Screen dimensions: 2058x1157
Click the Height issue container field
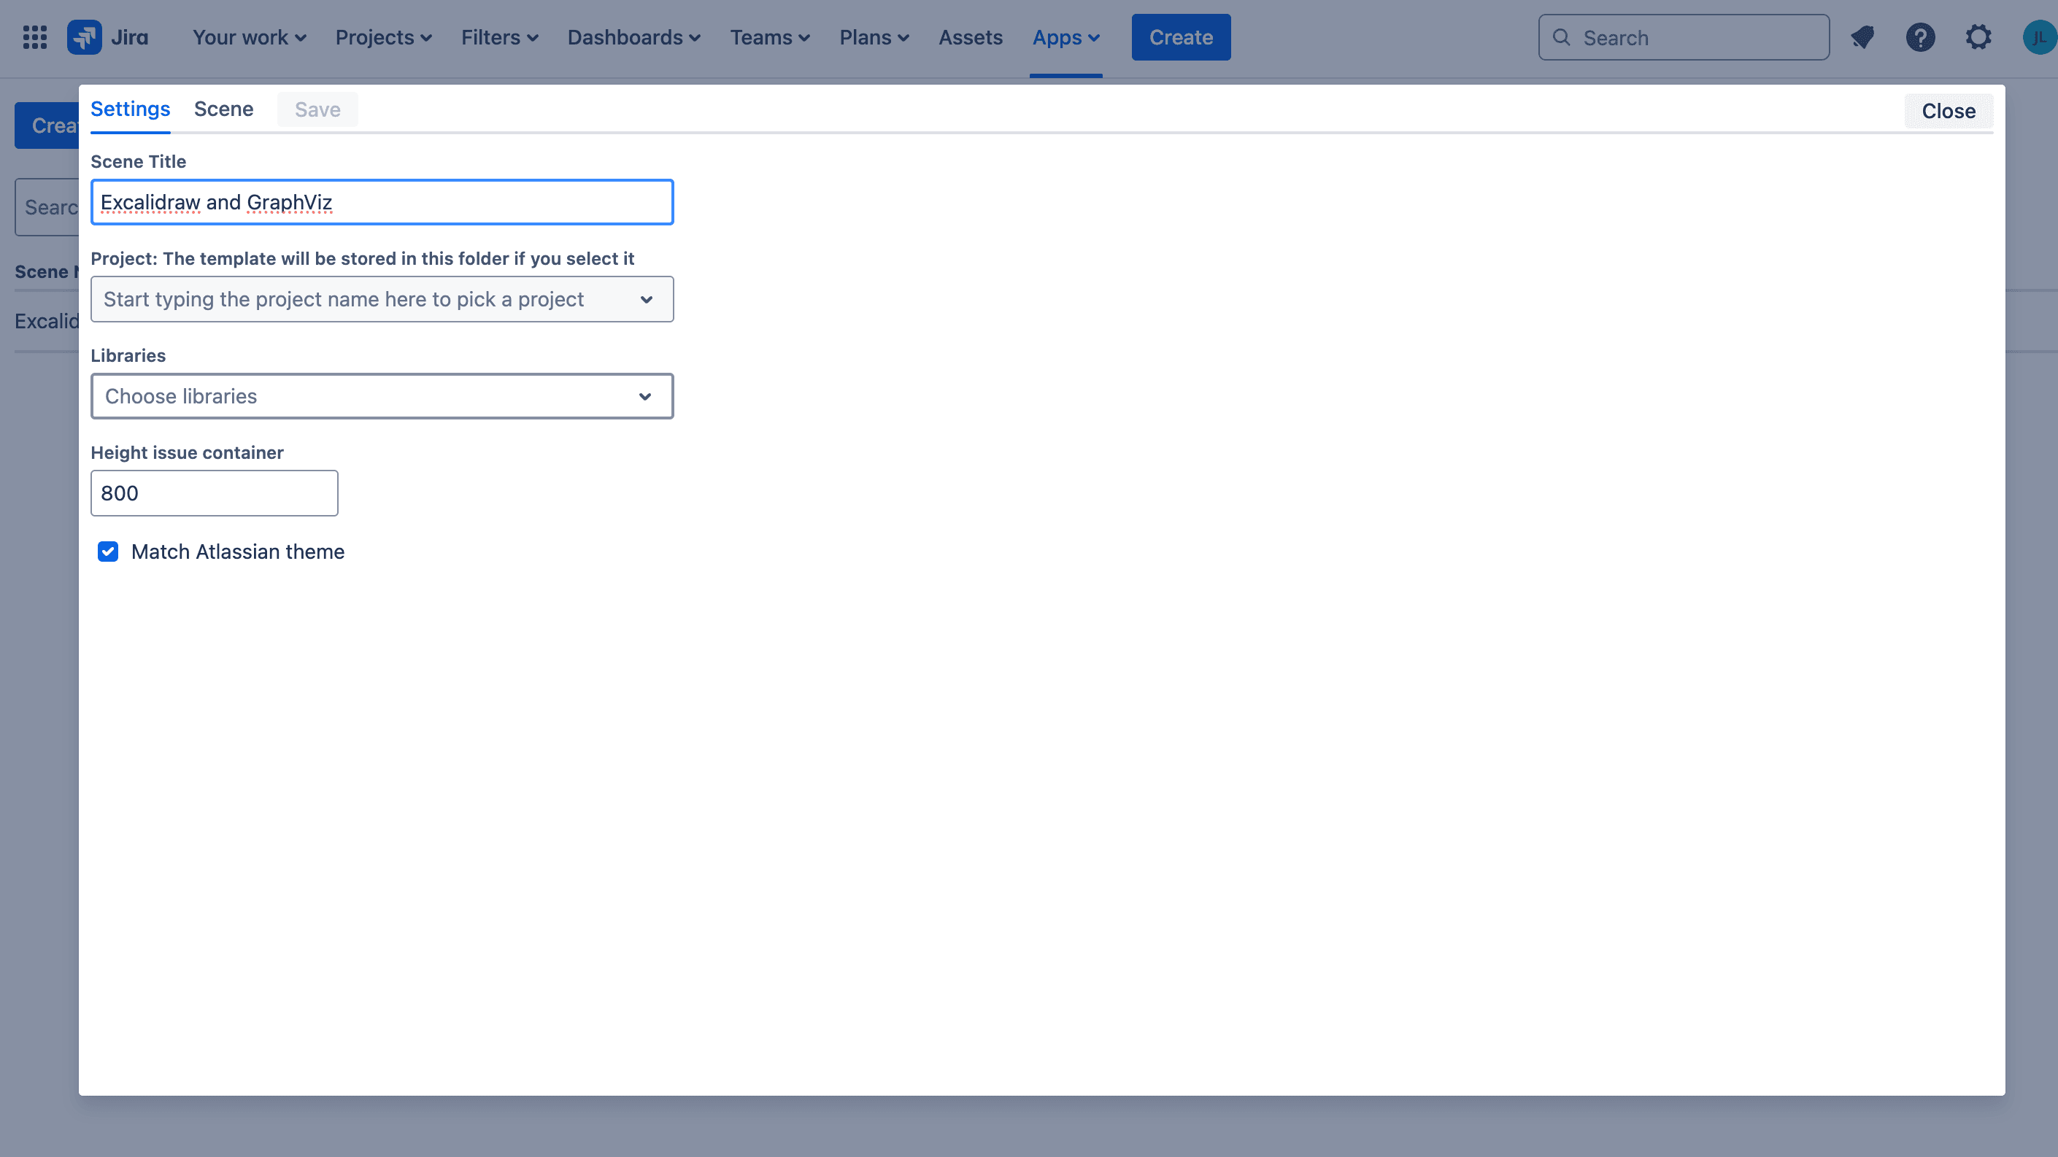[214, 493]
